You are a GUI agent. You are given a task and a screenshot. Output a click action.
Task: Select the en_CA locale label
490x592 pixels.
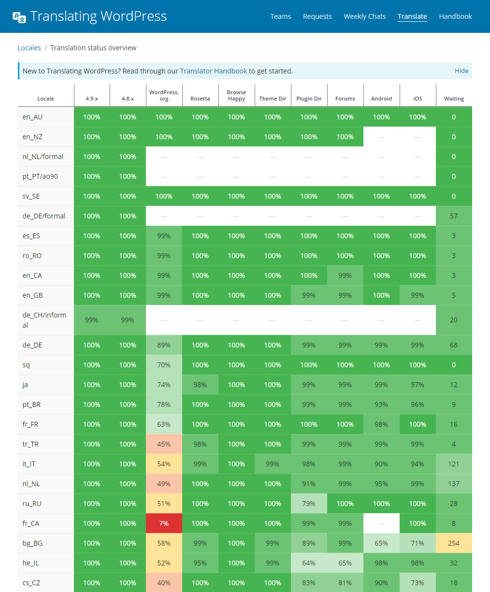[x=32, y=275]
